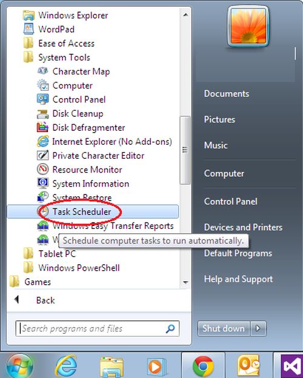
Task: Open Pictures from the right pane
Action: [x=219, y=119]
